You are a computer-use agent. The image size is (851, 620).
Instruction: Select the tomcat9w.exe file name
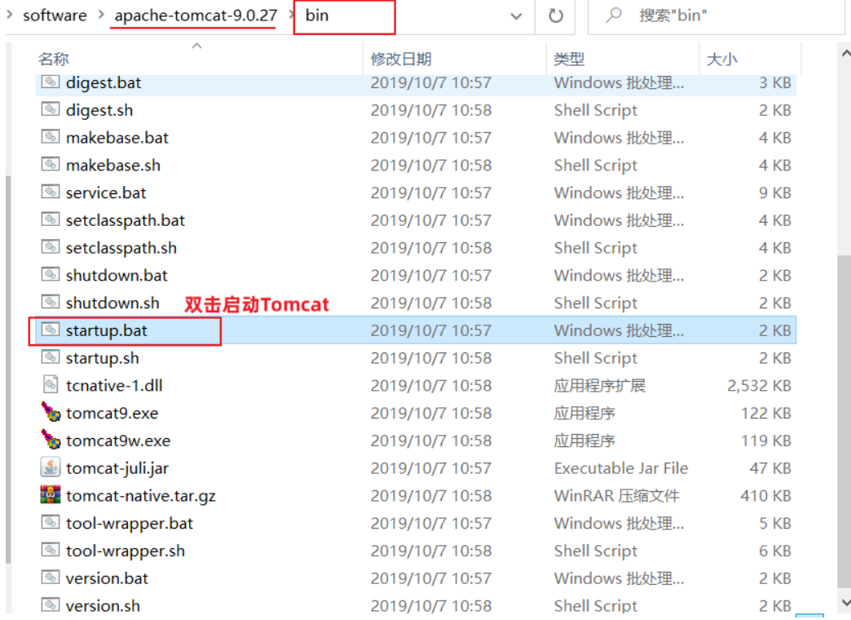118,441
